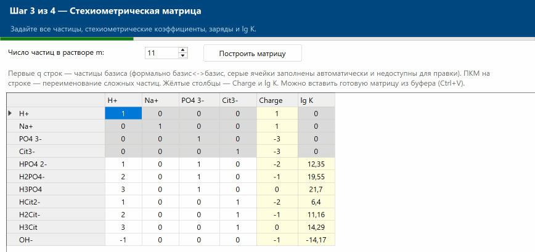535x252 pixels.
Task: Select lg K cell 6,4 in HCit2- row
Action: coord(316,201)
